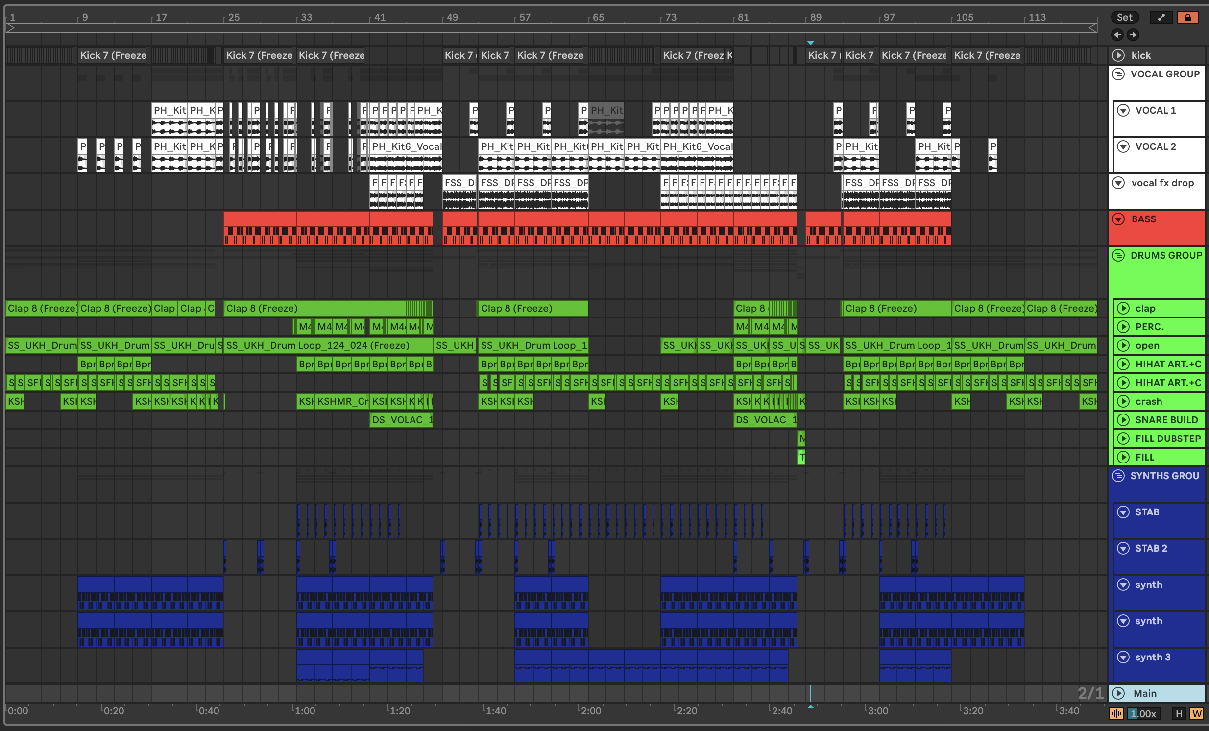Collapse the VOCAL GROUP track
Screen dimensions: 1209x731
1118,74
